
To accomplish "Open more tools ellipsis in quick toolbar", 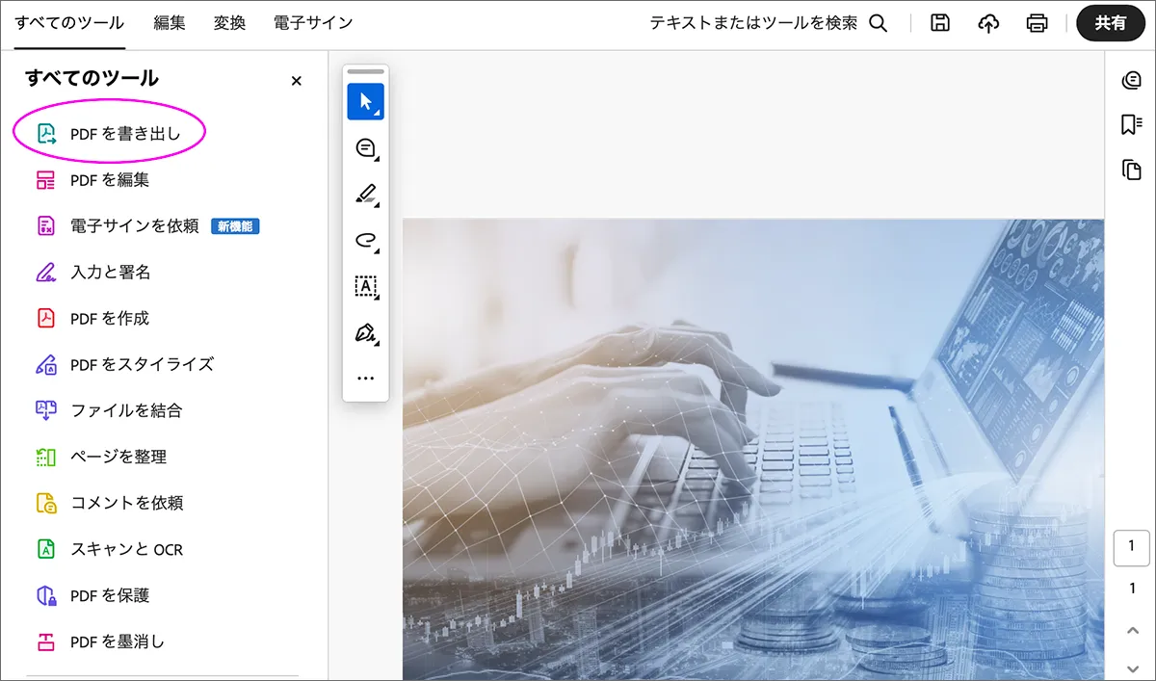I will 366,379.
